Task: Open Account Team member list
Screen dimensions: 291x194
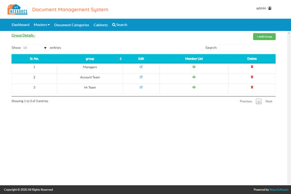Action: (x=194, y=77)
